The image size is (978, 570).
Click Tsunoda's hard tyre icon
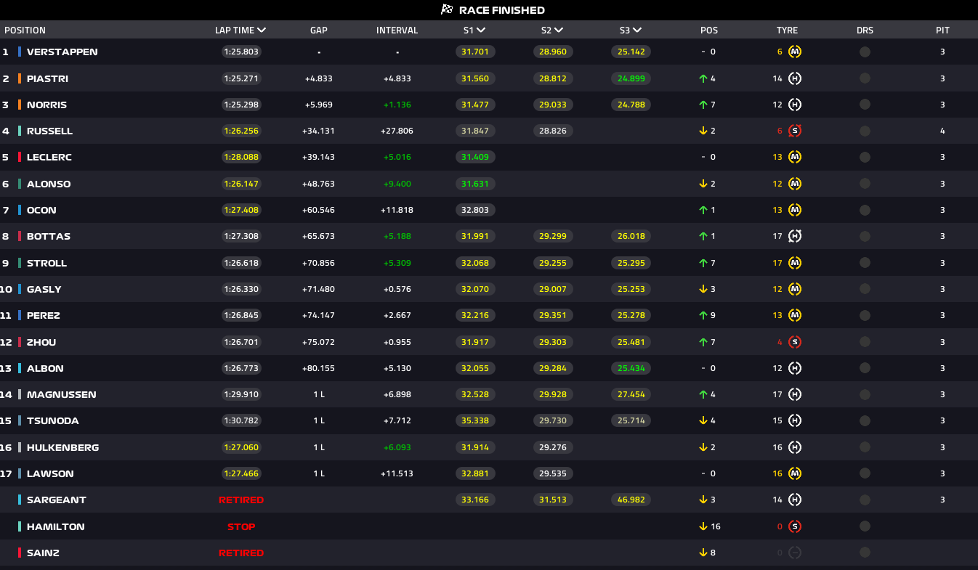coord(795,420)
